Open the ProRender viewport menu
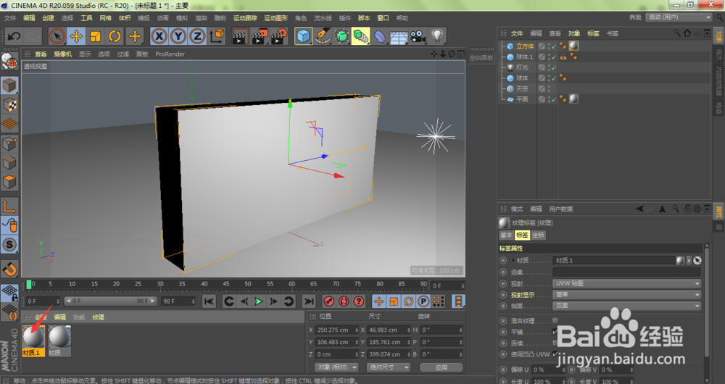This screenshot has height=384, width=725. coord(170,54)
